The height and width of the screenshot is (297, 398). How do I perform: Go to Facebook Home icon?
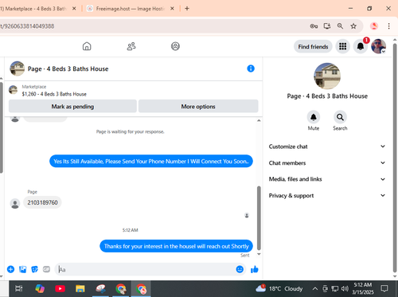[x=87, y=46]
